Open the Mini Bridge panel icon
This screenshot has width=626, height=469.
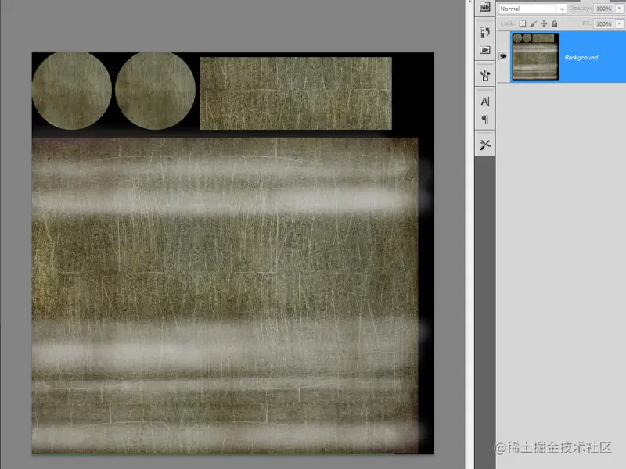(484, 7)
